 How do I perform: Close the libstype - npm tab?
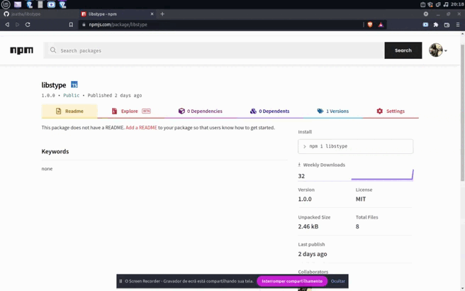[x=152, y=14]
